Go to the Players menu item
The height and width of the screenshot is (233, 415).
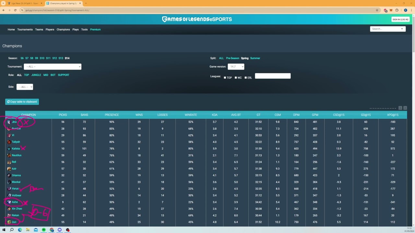click(x=50, y=29)
